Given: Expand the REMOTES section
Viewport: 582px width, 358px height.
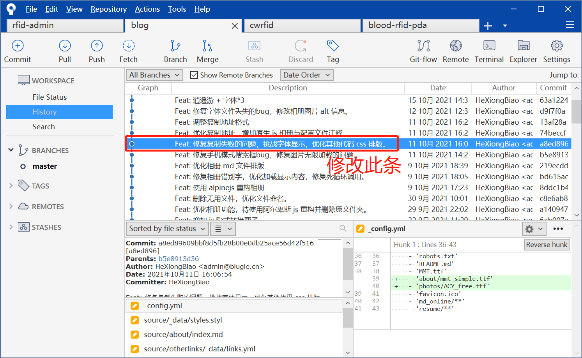Looking at the screenshot, I should tap(11, 206).
